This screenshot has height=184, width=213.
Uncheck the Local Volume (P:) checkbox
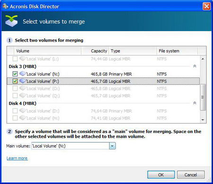(x=15, y=81)
